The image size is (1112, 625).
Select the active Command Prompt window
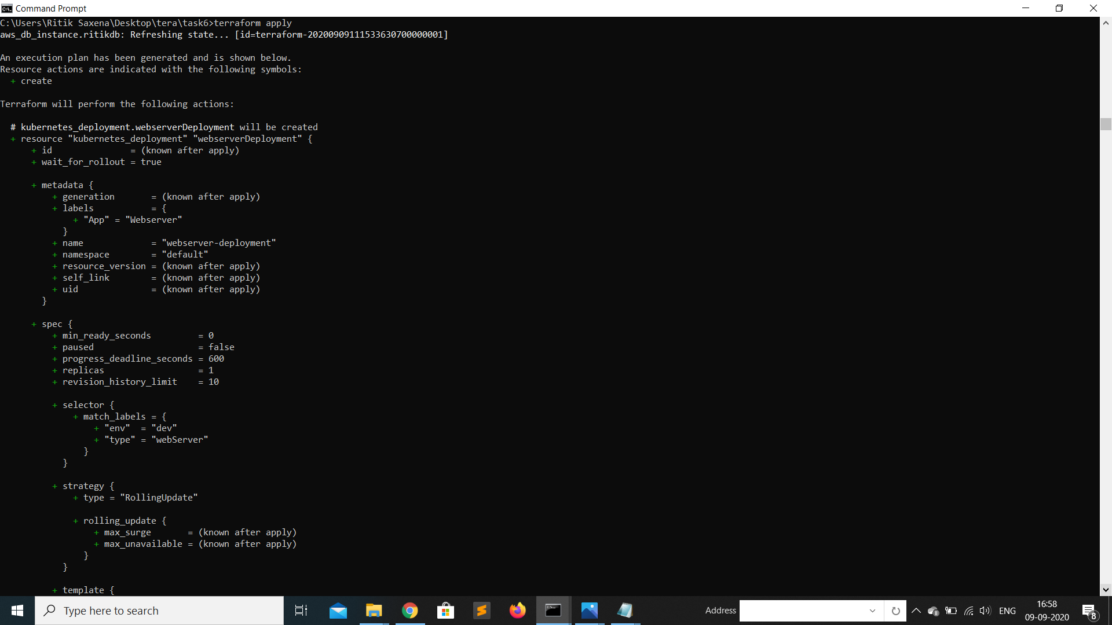click(553, 611)
